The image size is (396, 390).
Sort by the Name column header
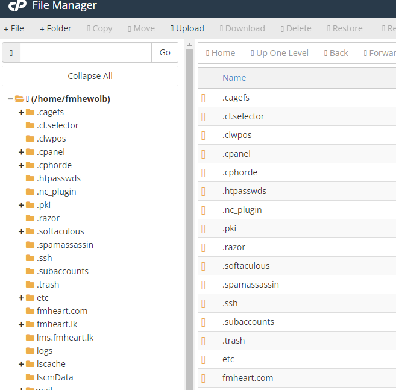pos(234,78)
